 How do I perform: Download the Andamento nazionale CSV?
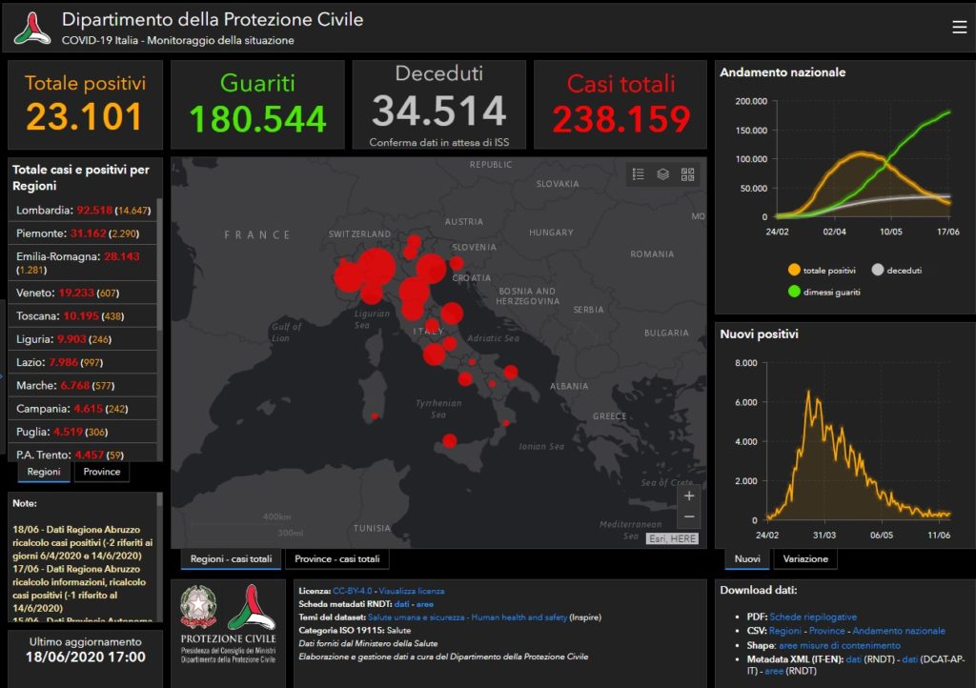coord(899,631)
